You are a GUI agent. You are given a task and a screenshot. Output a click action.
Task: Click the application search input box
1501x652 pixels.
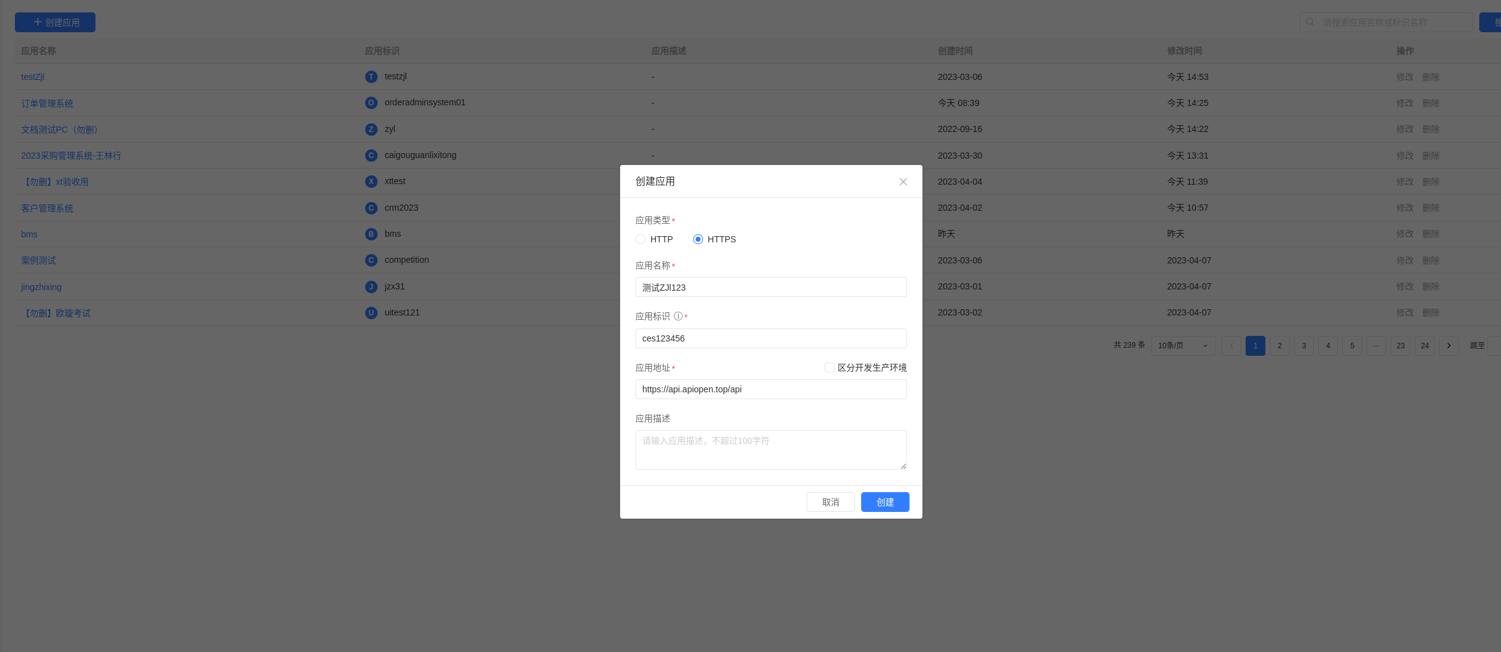pyautogui.click(x=1386, y=22)
